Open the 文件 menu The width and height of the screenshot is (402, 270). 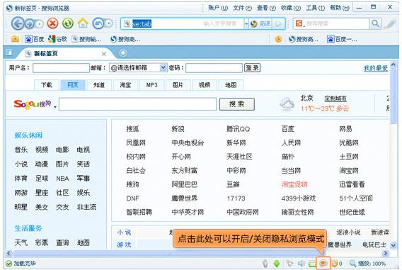pos(242,8)
